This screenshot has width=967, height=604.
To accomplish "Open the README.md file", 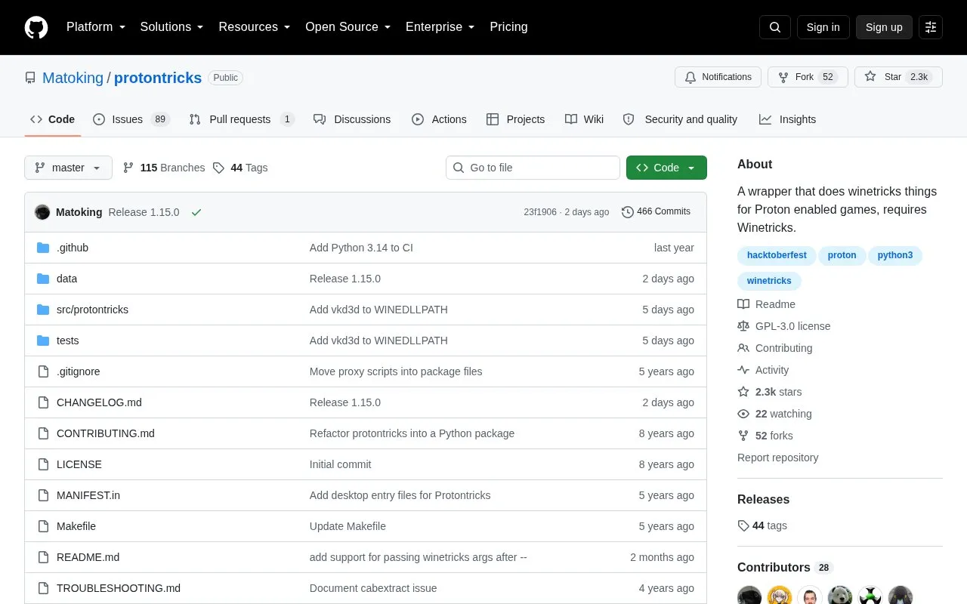I will click(x=88, y=557).
